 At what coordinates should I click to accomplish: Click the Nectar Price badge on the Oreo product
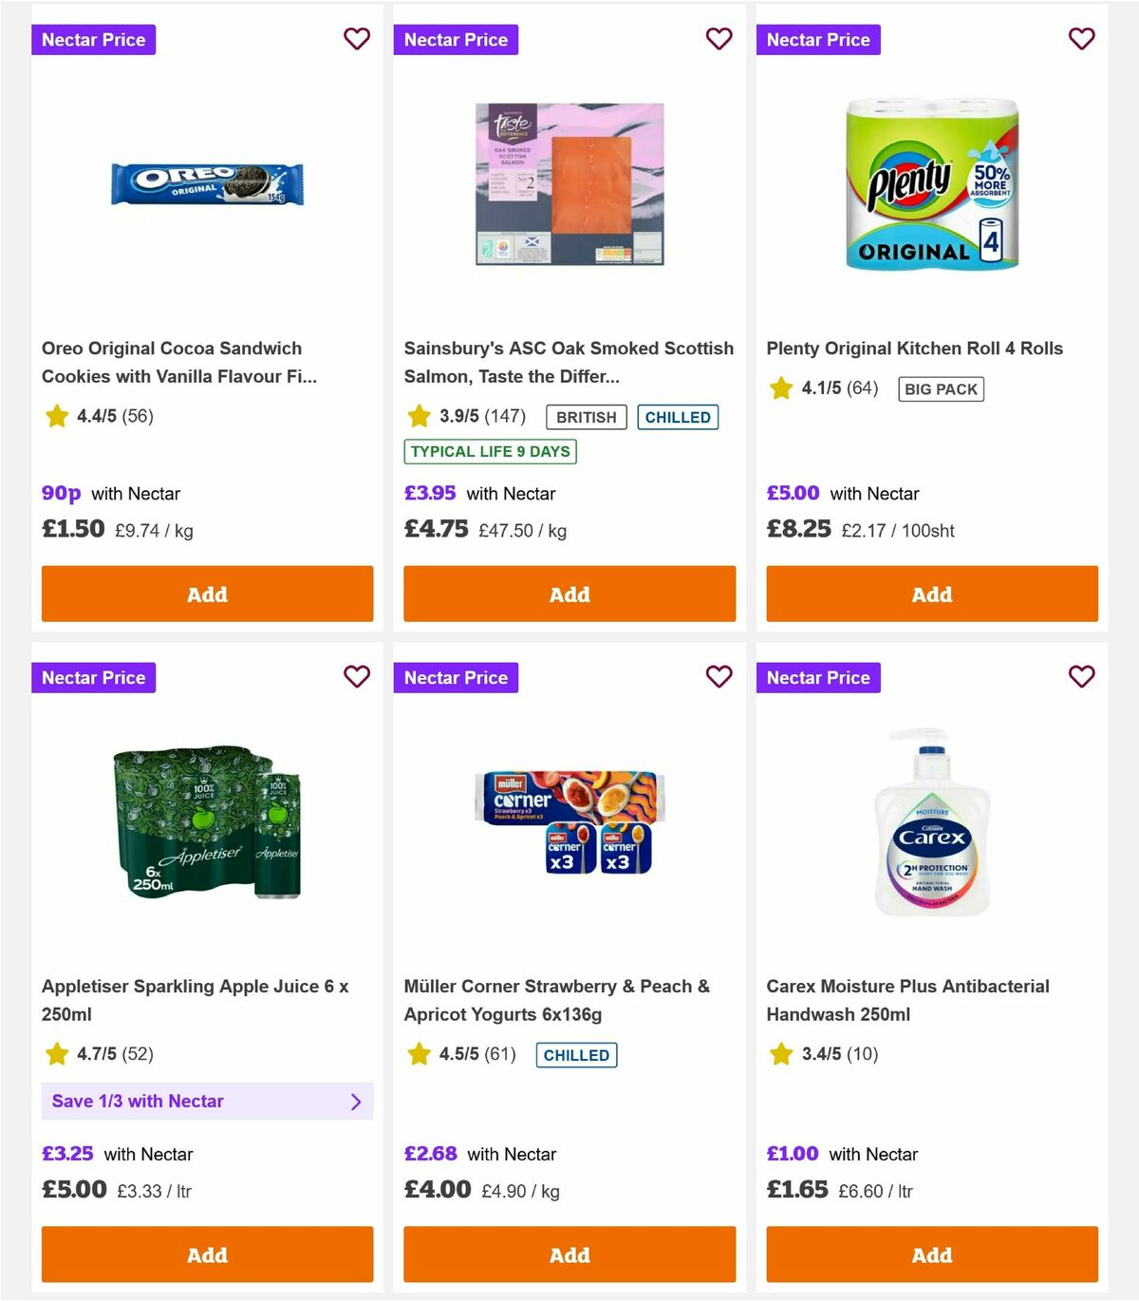point(93,39)
